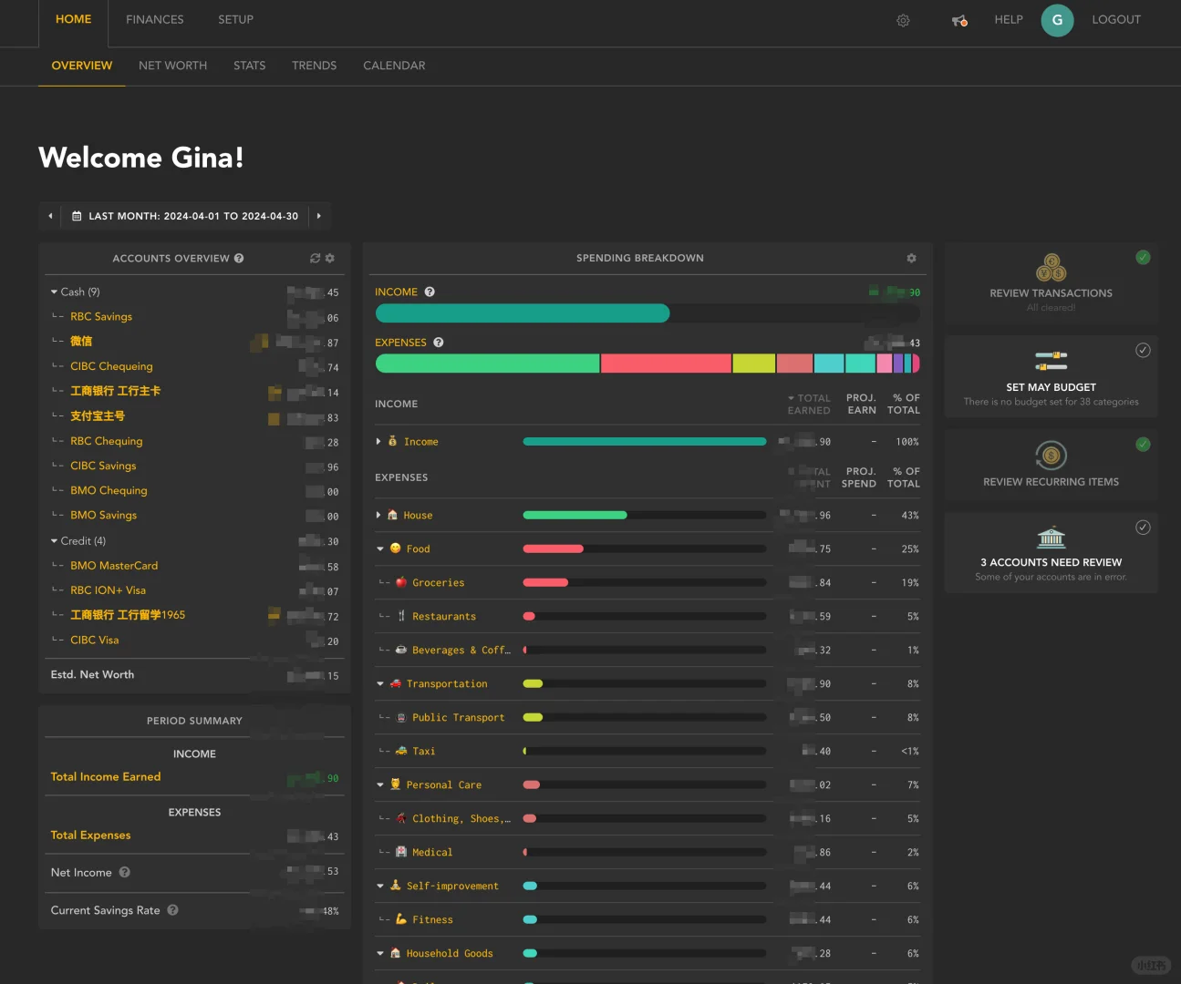
Task: Expand the House expense category
Action: [378, 516]
